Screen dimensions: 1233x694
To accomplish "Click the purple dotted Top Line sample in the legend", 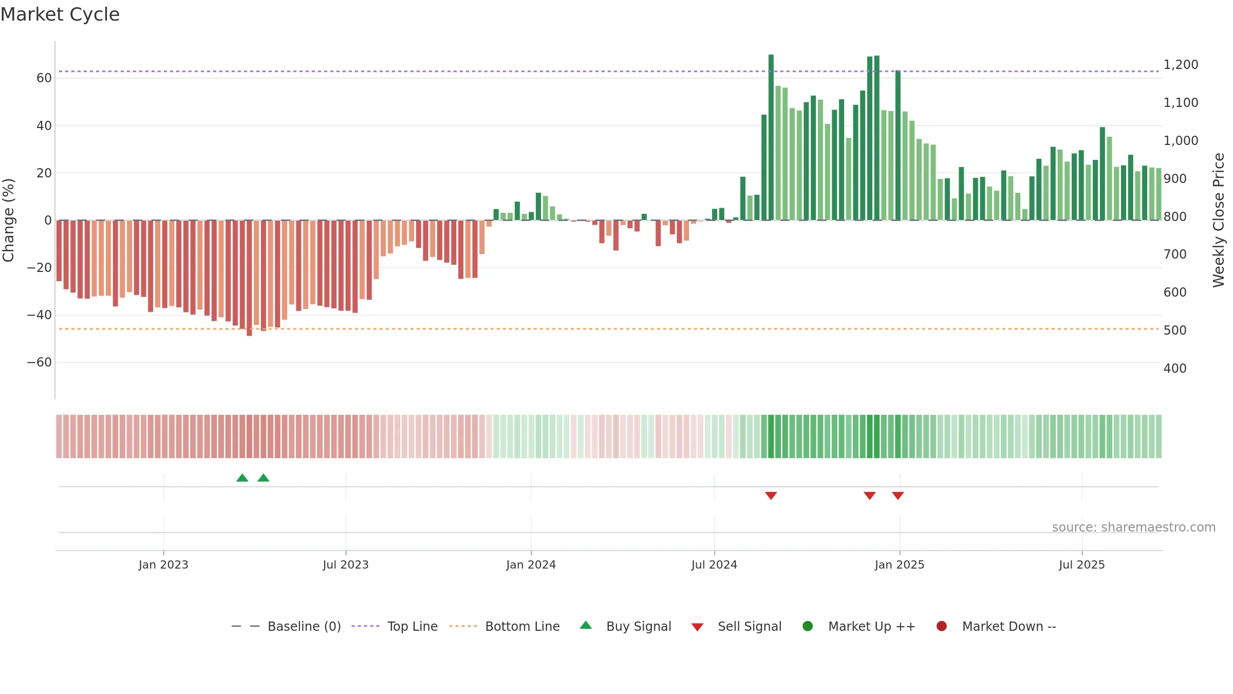I will (x=365, y=626).
